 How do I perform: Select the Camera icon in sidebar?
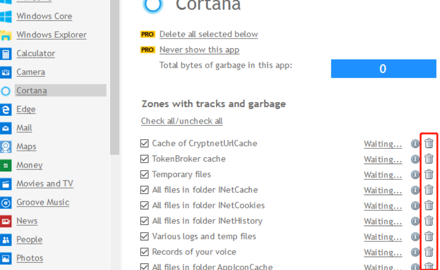6,72
